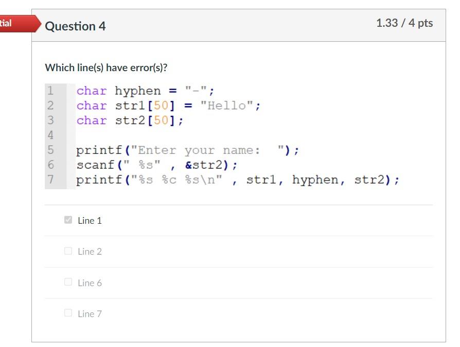
Task: Select the Line 1 answer label
Action: pos(89,220)
